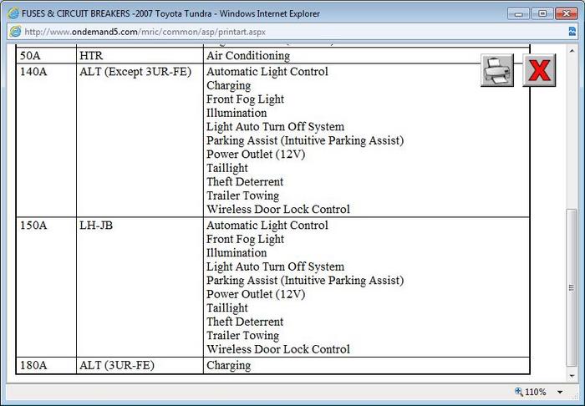Viewport: 585px width, 406px height.
Task: Click Front Fog Light in LH-JB row
Action: (245, 239)
